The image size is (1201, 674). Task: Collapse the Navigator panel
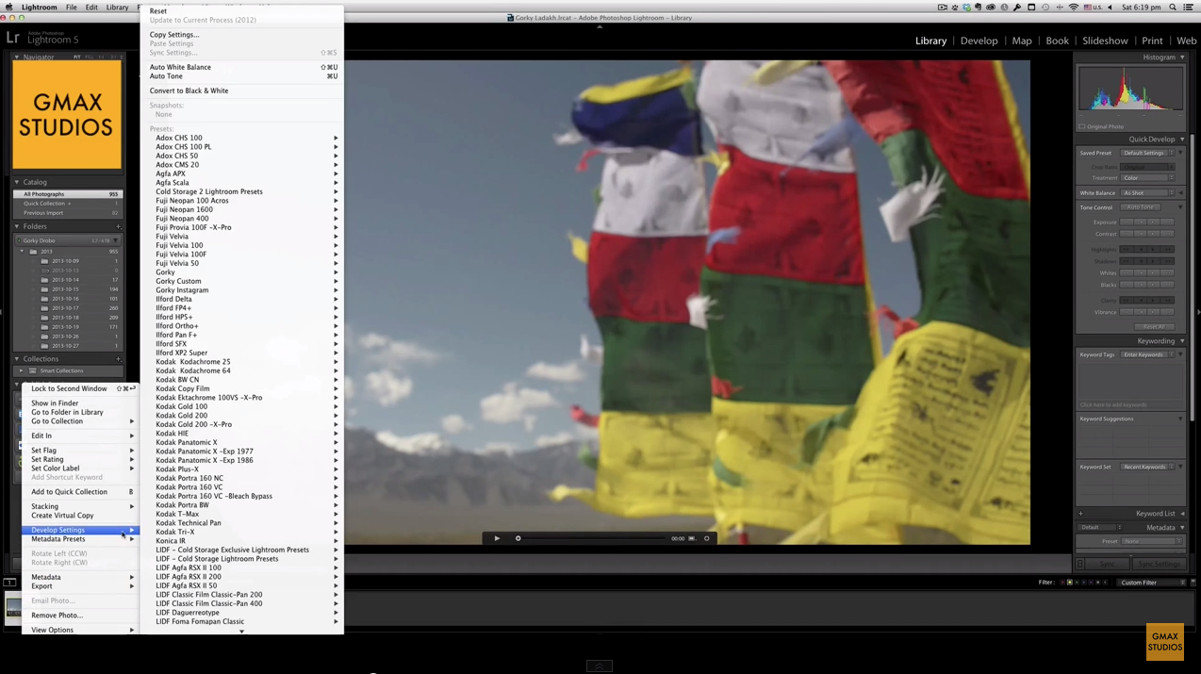click(x=17, y=58)
